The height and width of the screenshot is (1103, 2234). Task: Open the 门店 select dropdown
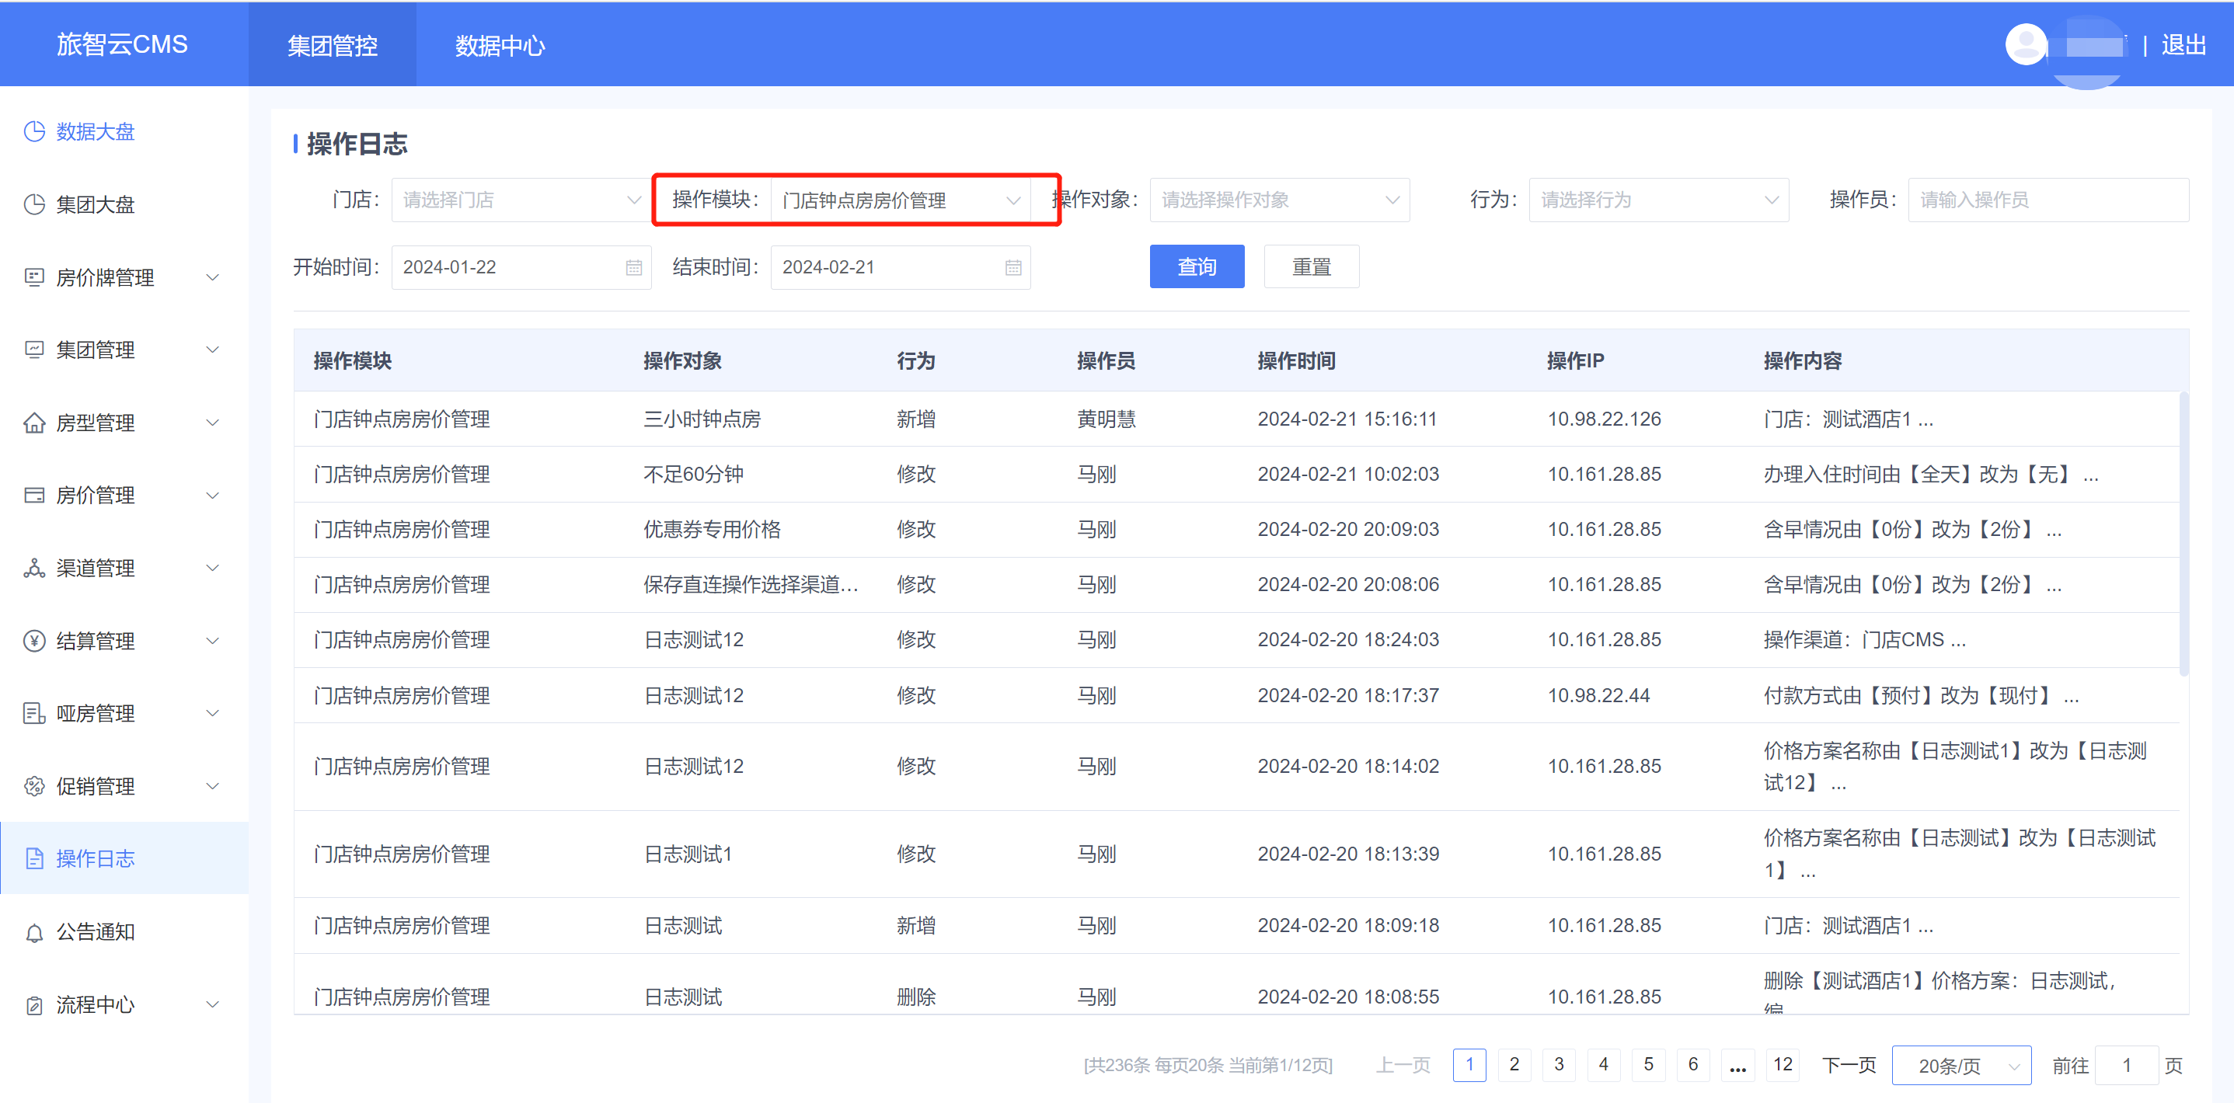click(521, 200)
